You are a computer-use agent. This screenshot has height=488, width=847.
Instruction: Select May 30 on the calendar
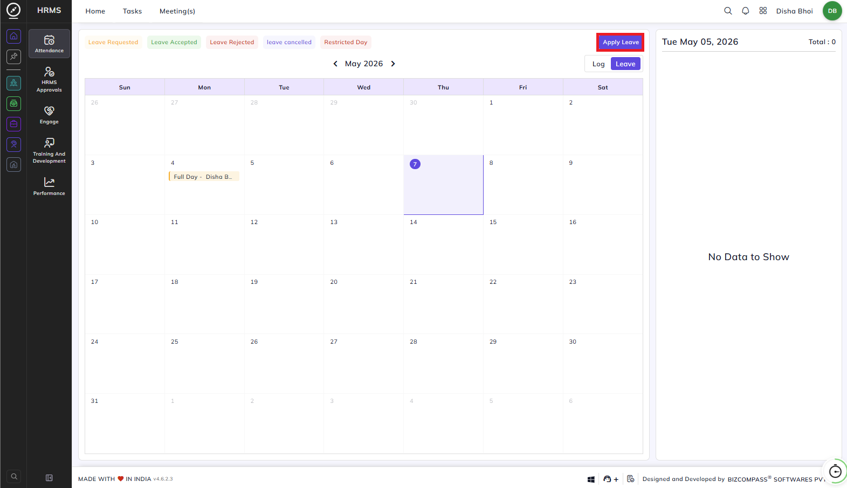pyautogui.click(x=603, y=364)
